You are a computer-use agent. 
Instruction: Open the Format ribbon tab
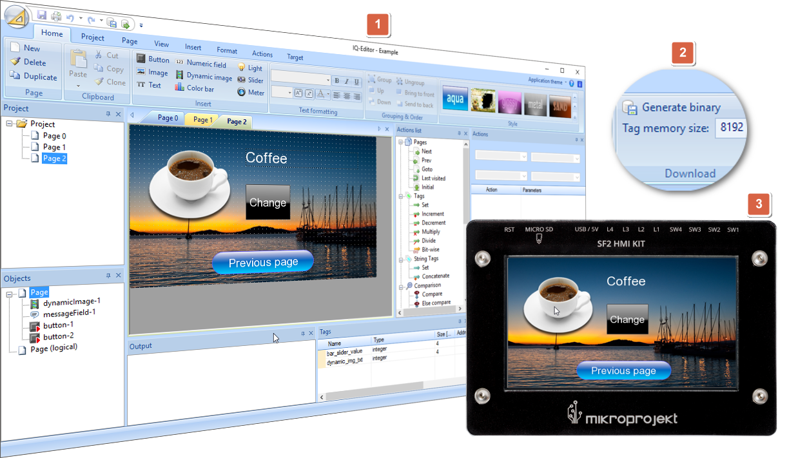[x=227, y=50]
